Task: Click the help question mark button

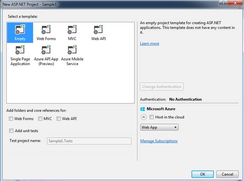Action: tap(223, 3)
